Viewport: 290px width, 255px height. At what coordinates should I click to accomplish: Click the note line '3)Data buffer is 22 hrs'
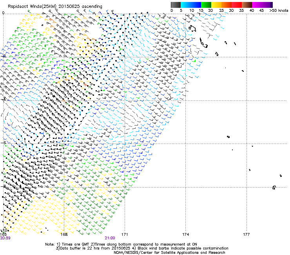[x=142, y=248]
